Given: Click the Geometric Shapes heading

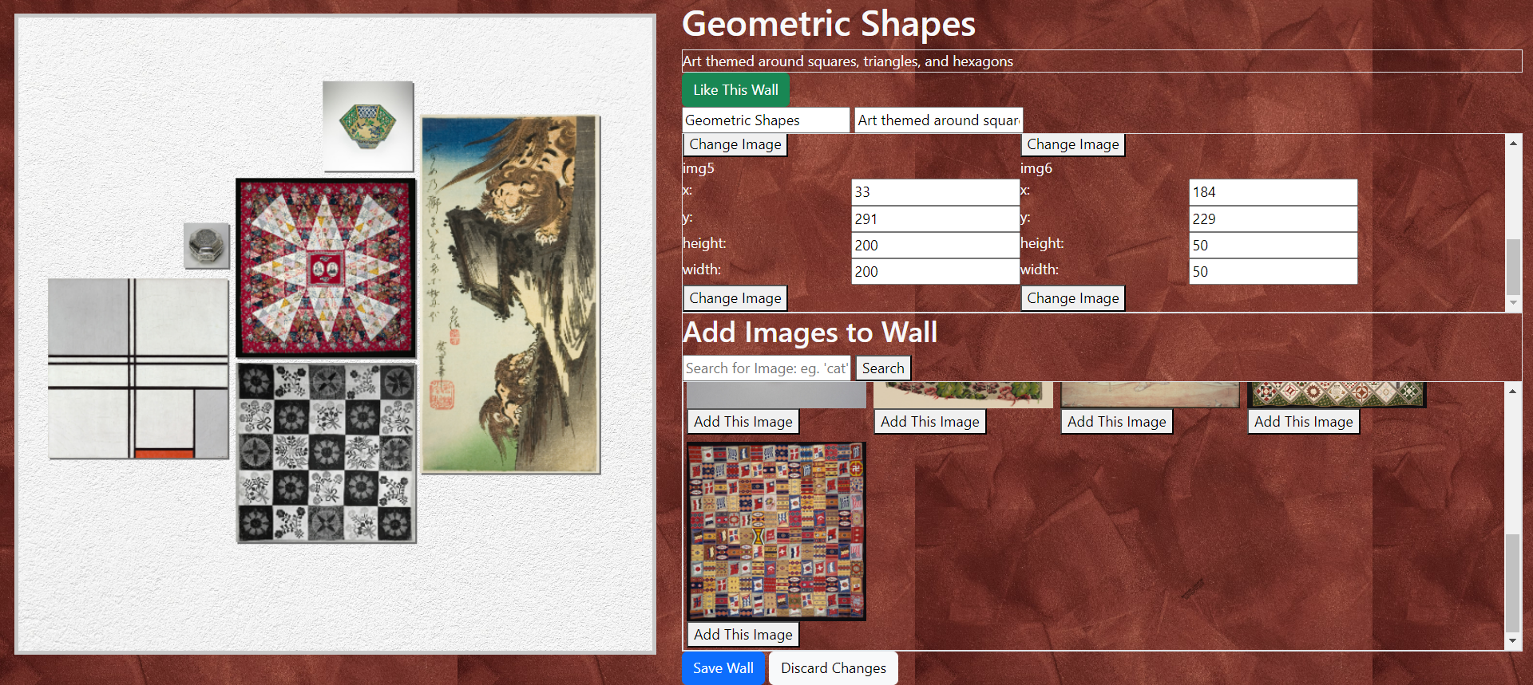Looking at the screenshot, I should [x=829, y=24].
